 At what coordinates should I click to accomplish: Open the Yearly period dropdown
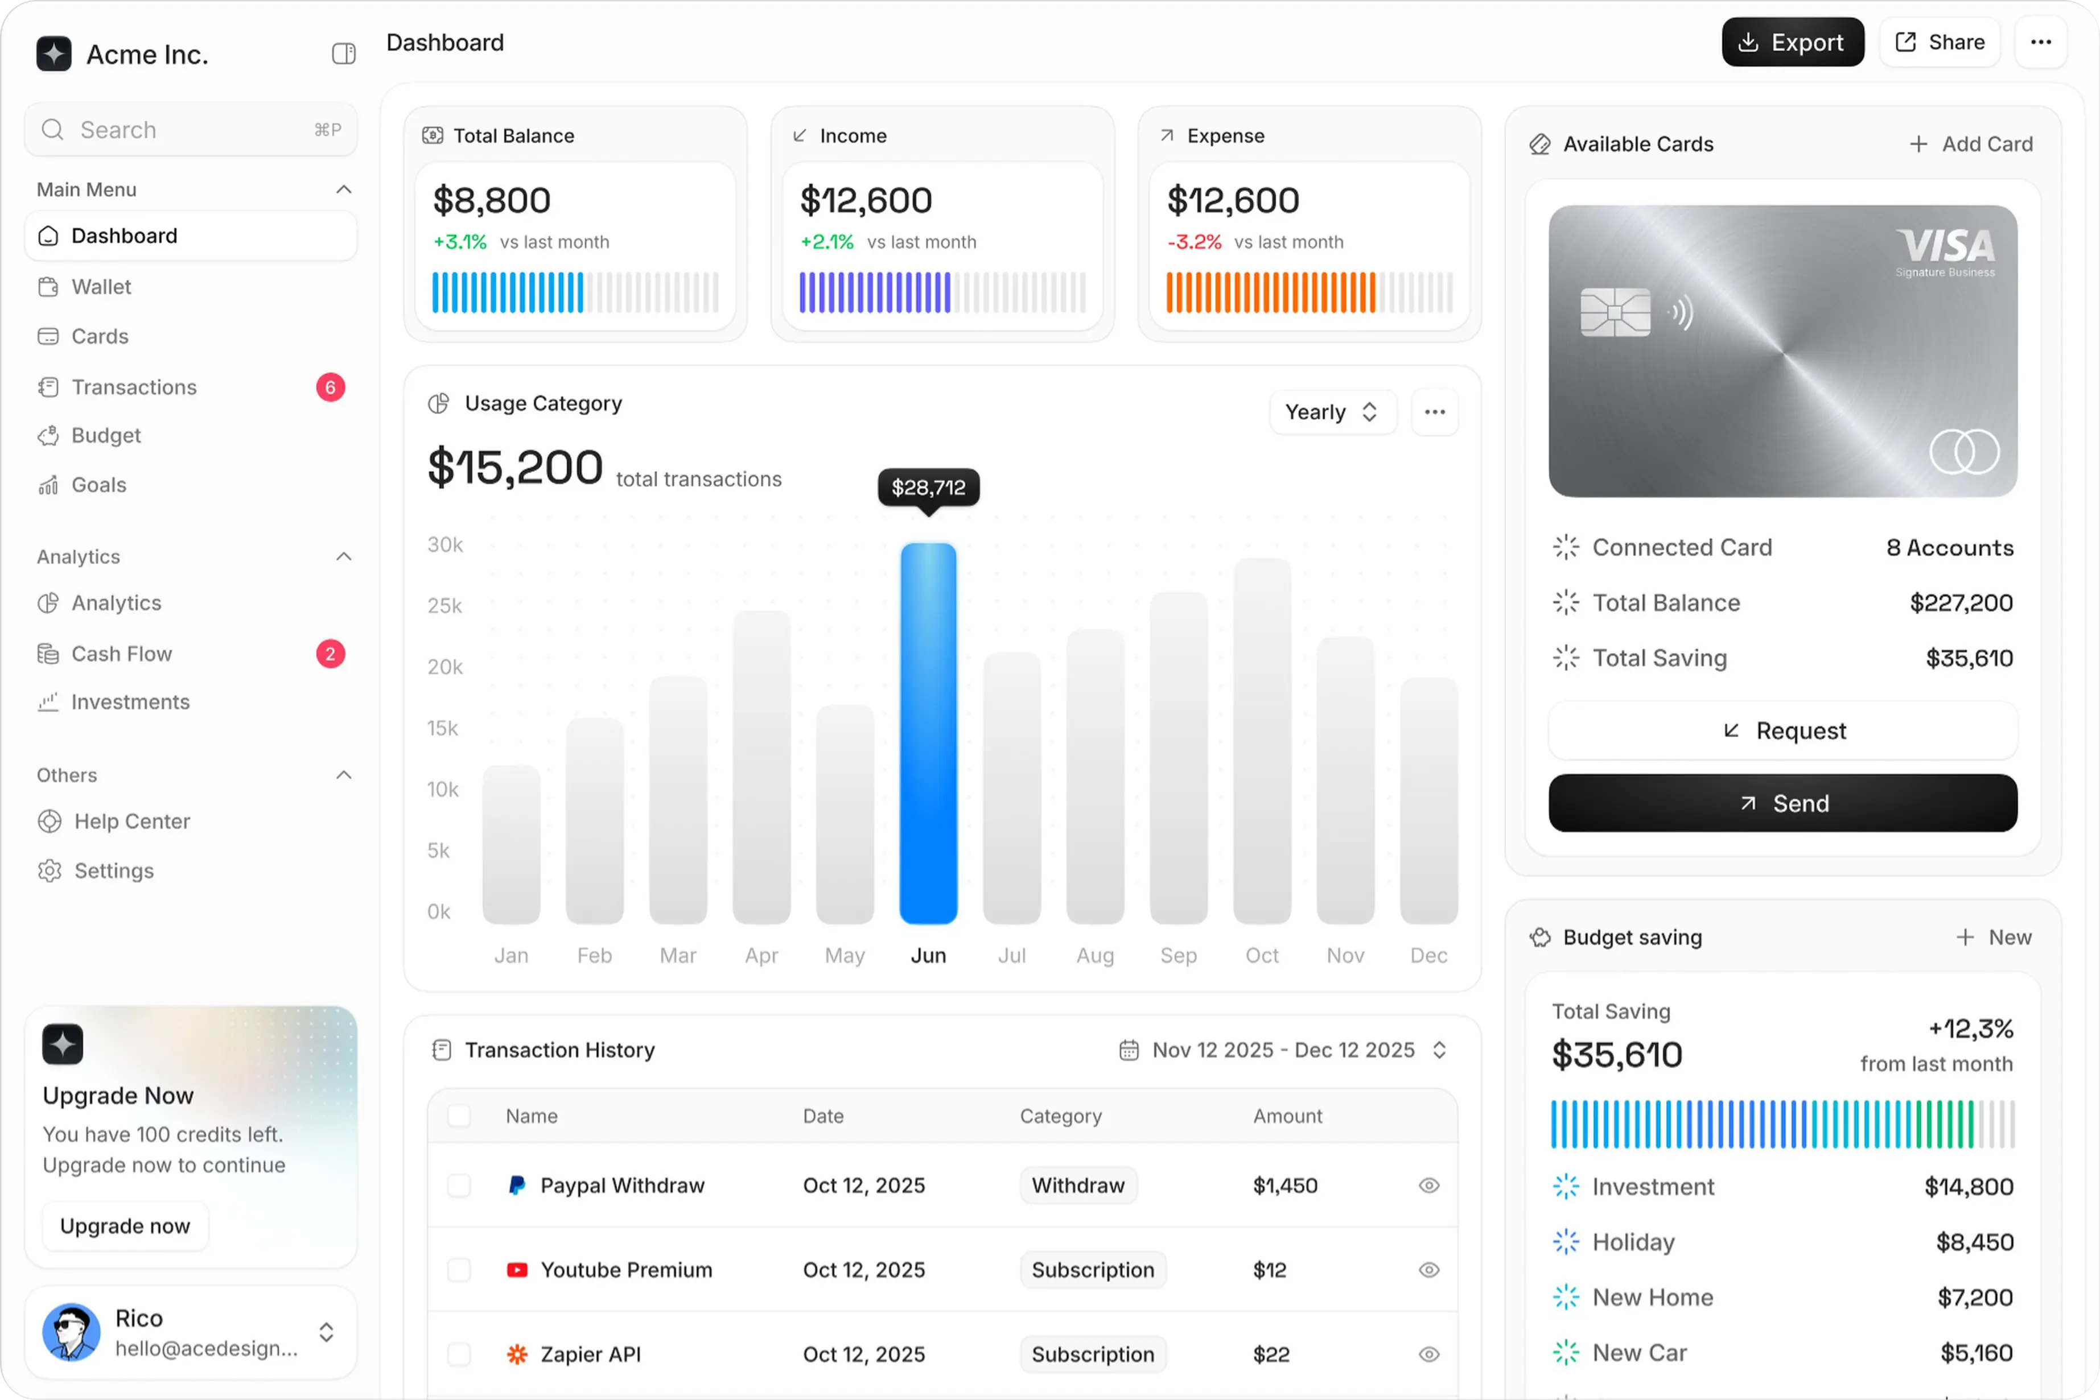pyautogui.click(x=1333, y=412)
